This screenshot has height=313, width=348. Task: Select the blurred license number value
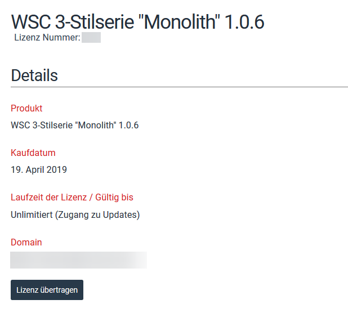click(91, 38)
